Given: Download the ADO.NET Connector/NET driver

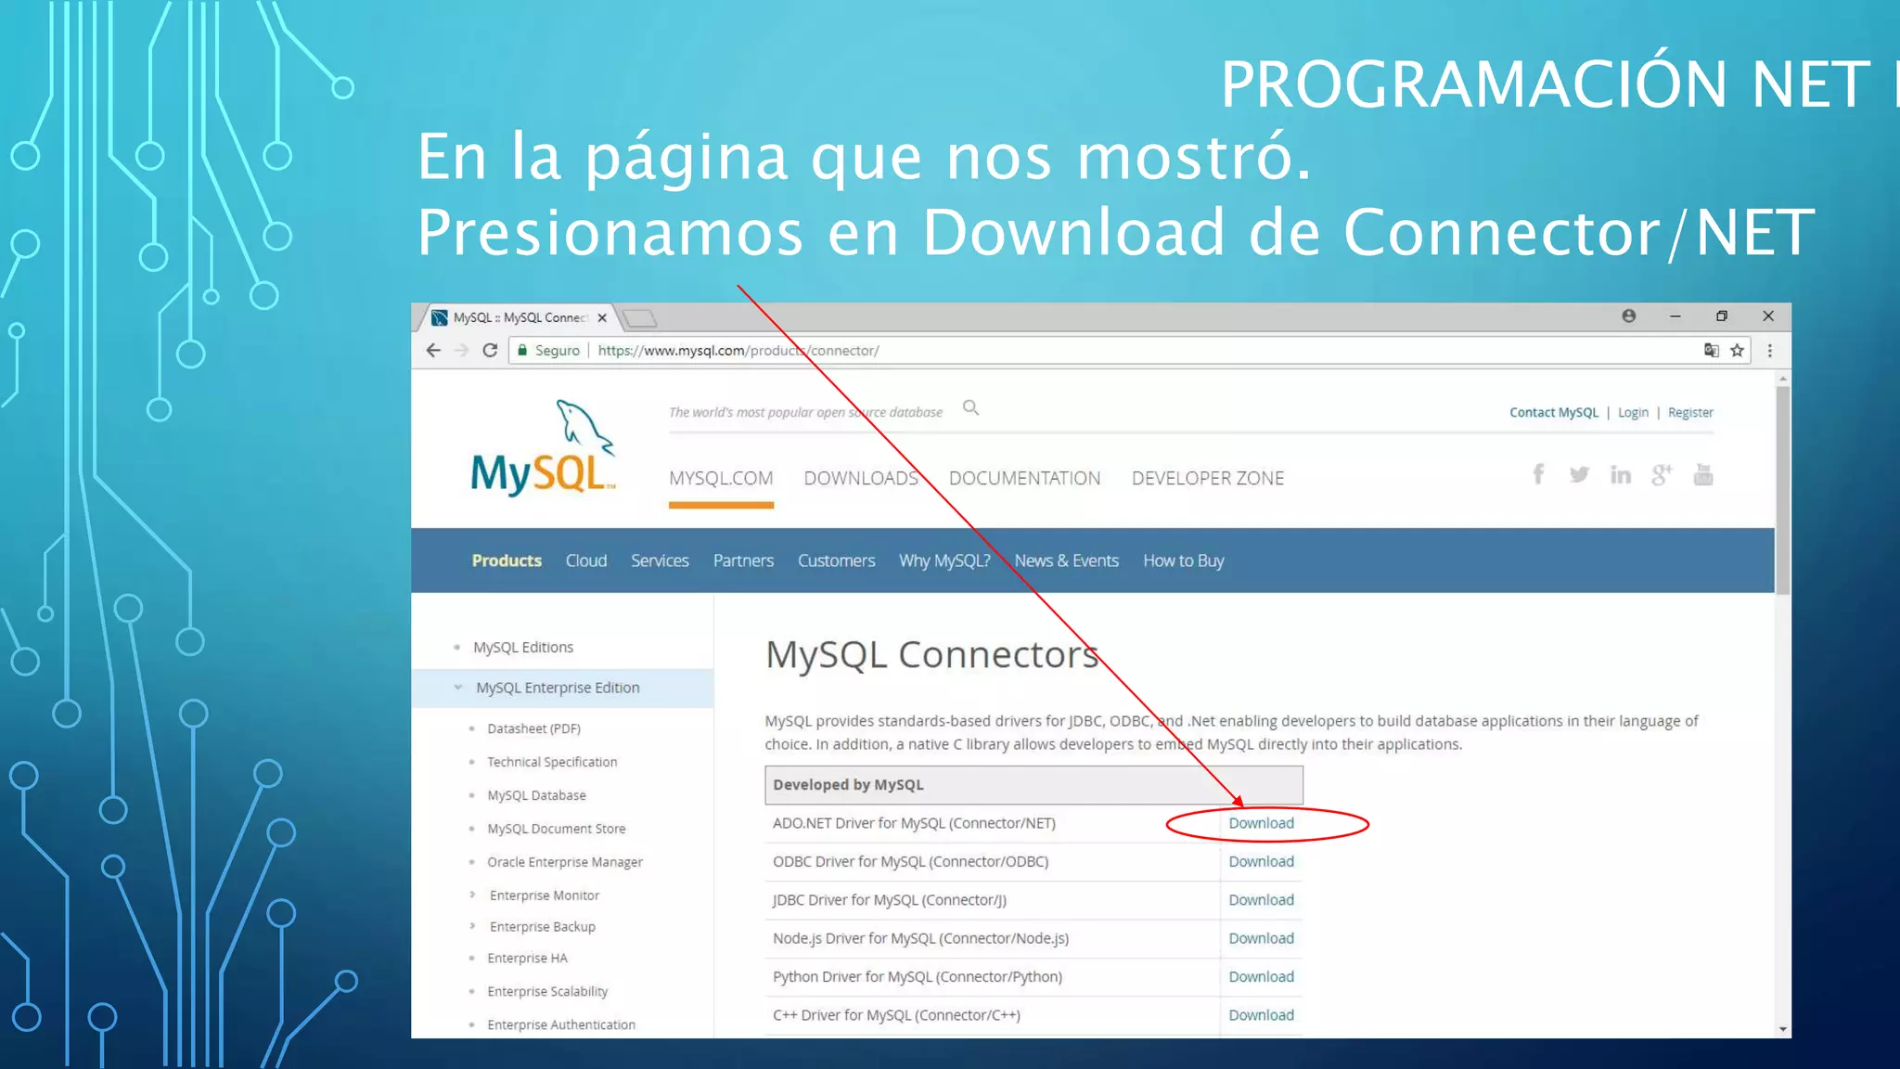Looking at the screenshot, I should point(1261,823).
